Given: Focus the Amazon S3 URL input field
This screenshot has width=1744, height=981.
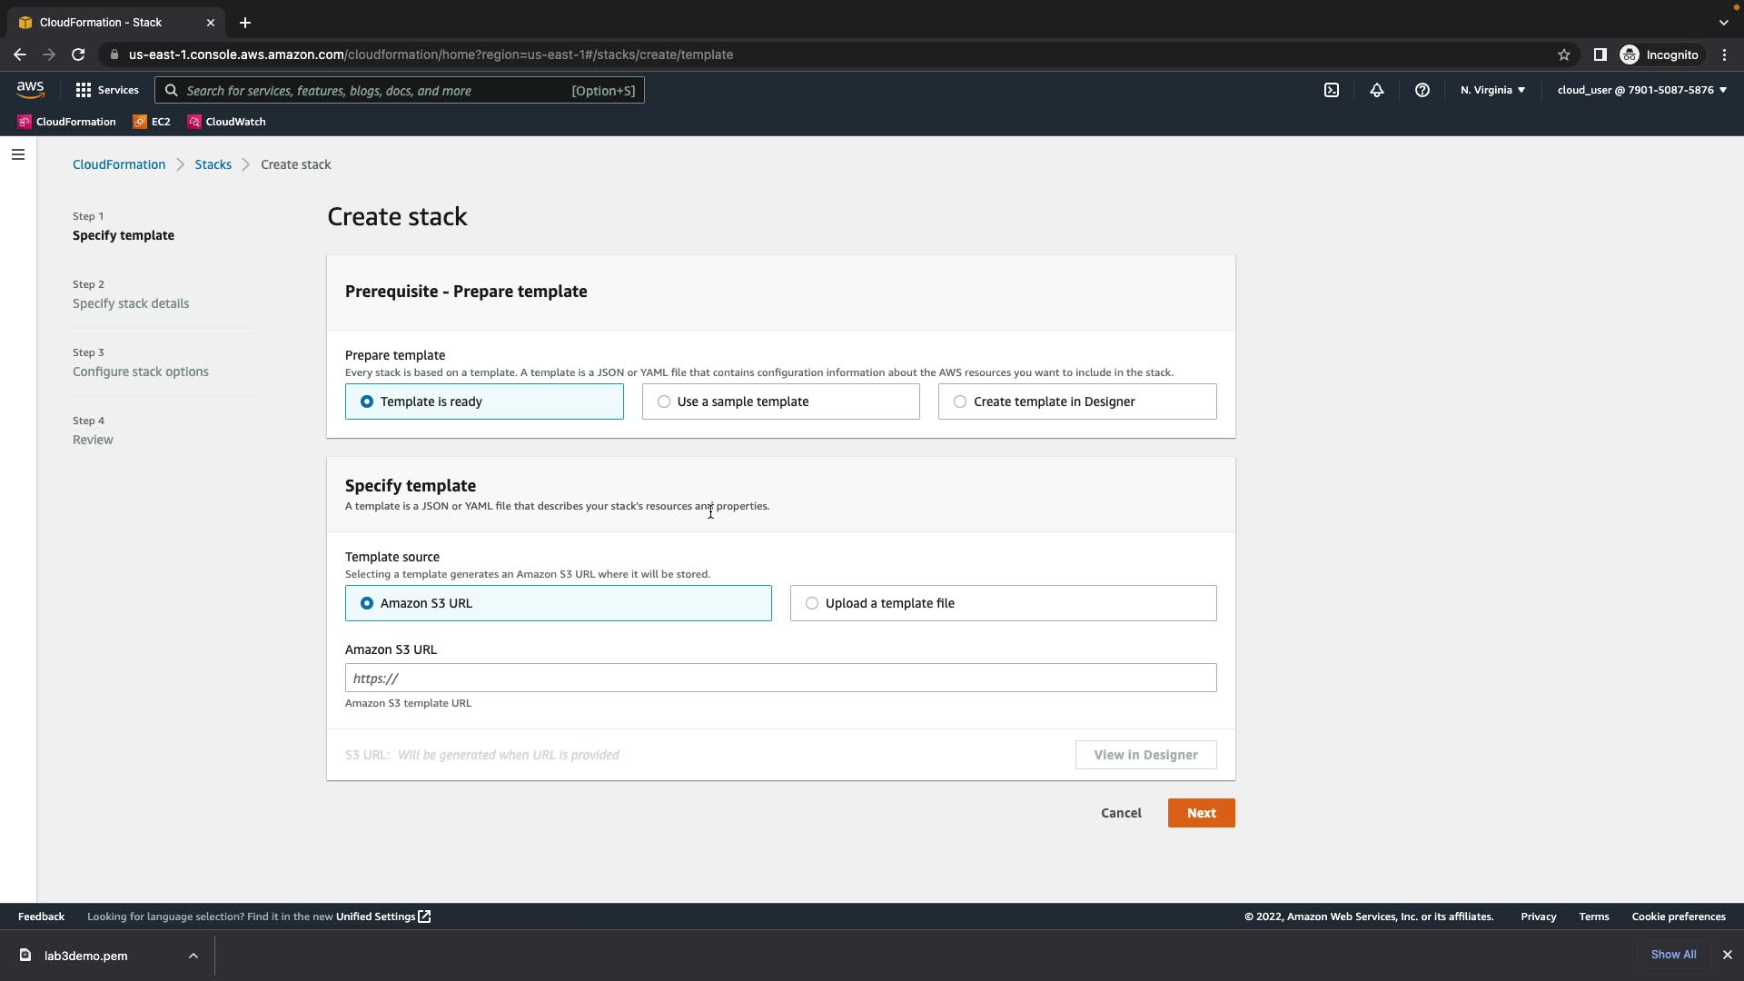Looking at the screenshot, I should (x=780, y=678).
